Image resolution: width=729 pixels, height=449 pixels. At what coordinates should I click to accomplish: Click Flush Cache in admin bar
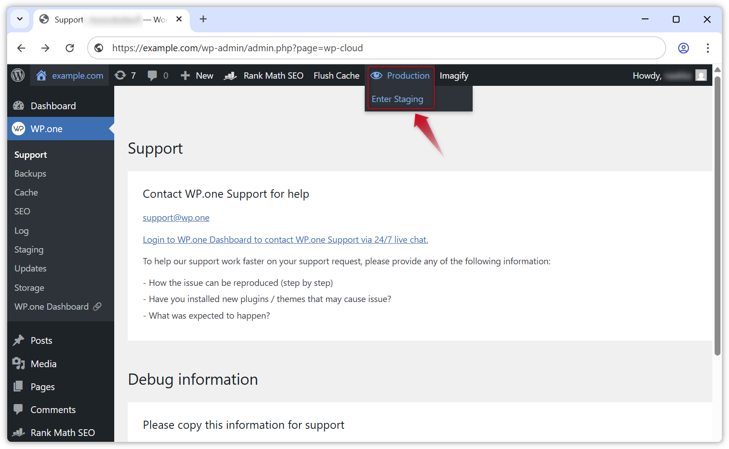336,76
